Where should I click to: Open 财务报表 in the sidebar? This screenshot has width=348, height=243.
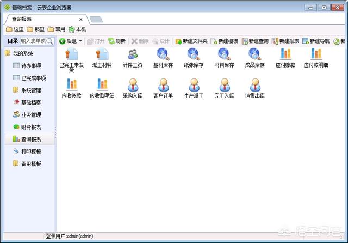pos(27,127)
